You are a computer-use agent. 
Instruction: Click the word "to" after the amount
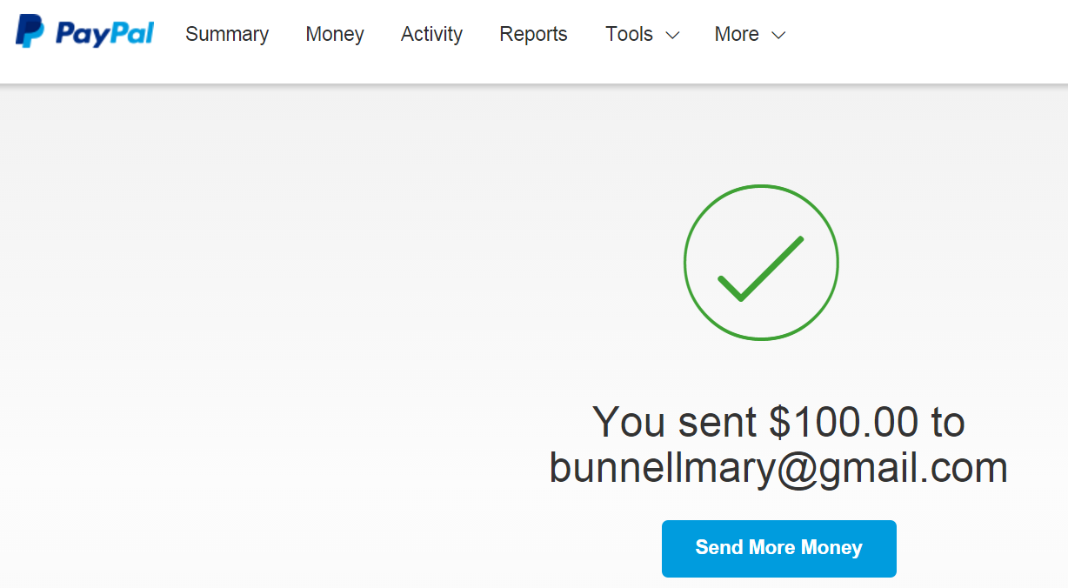pyautogui.click(x=948, y=423)
